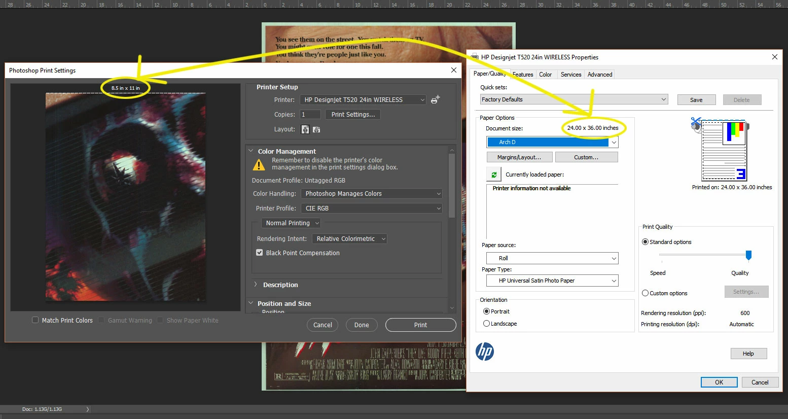Open the Paper Type dropdown
Image resolution: width=788 pixels, height=419 pixels.
[x=552, y=281]
